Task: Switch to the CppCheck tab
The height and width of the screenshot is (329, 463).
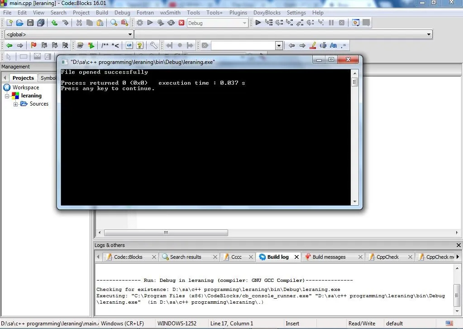Action: (x=387, y=257)
